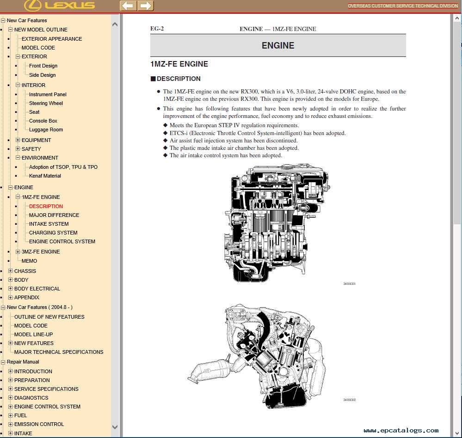462x438 pixels.
Task: Collapse the Repair Manual root node
Action: pyautogui.click(x=3, y=362)
